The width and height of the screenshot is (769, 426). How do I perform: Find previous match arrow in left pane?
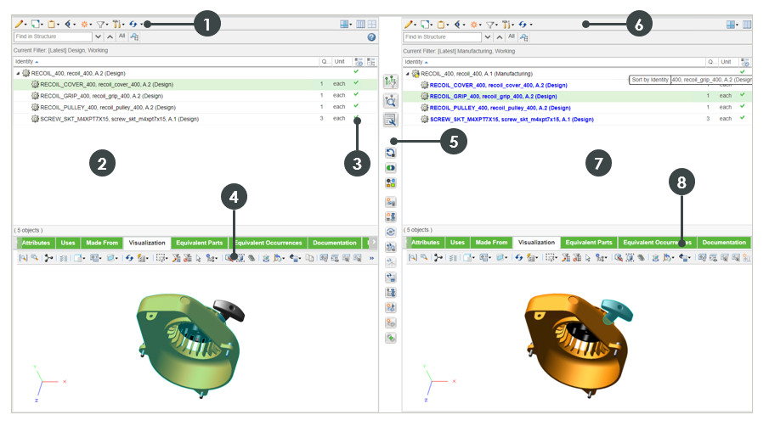[110, 36]
